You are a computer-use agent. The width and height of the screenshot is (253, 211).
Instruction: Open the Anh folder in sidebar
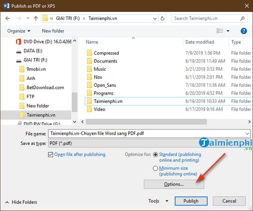(27, 78)
